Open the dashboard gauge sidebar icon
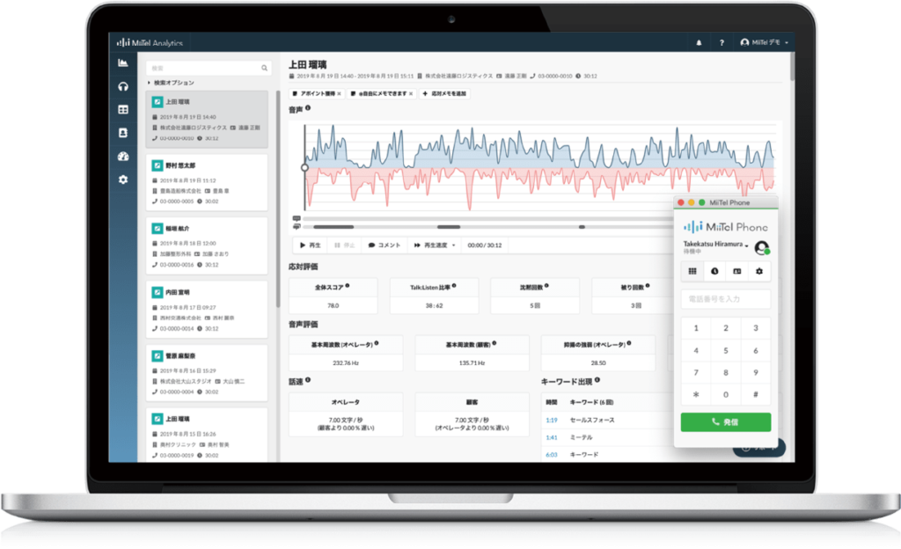901x549 pixels. click(x=123, y=157)
